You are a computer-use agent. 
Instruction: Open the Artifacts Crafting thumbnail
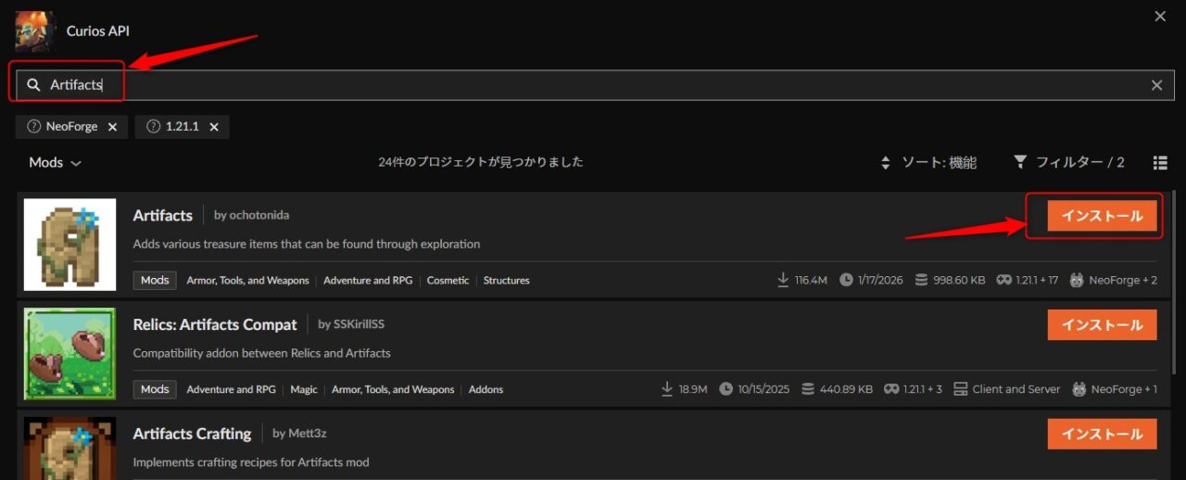(x=69, y=448)
